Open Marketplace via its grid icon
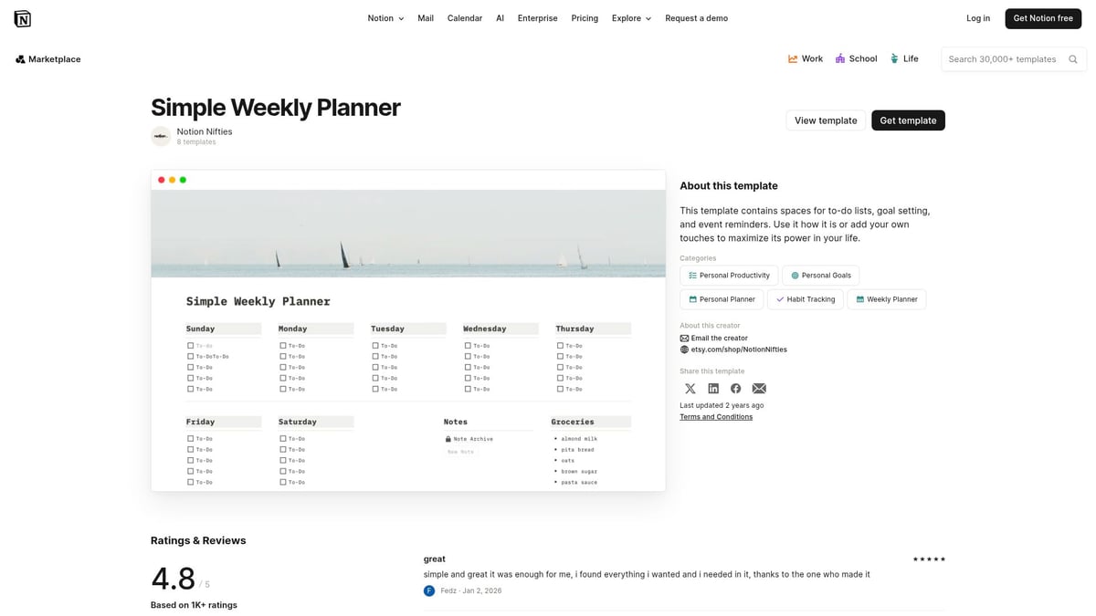This screenshot has width=1096, height=616. click(x=20, y=58)
